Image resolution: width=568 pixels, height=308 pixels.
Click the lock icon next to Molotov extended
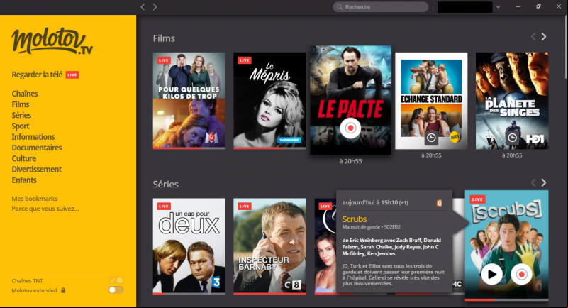pyautogui.click(x=63, y=290)
